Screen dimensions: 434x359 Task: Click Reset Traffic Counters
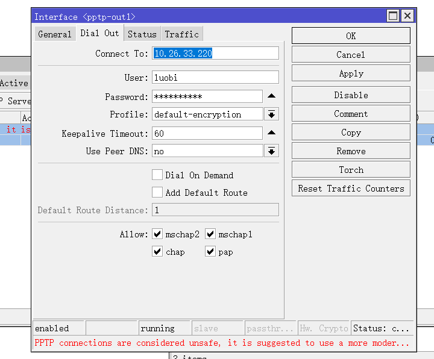pos(351,189)
